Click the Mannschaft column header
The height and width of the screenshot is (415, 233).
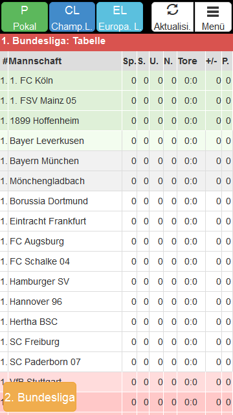(x=35, y=61)
